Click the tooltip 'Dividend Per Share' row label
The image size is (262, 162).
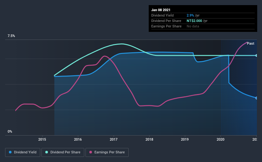tap(166, 21)
